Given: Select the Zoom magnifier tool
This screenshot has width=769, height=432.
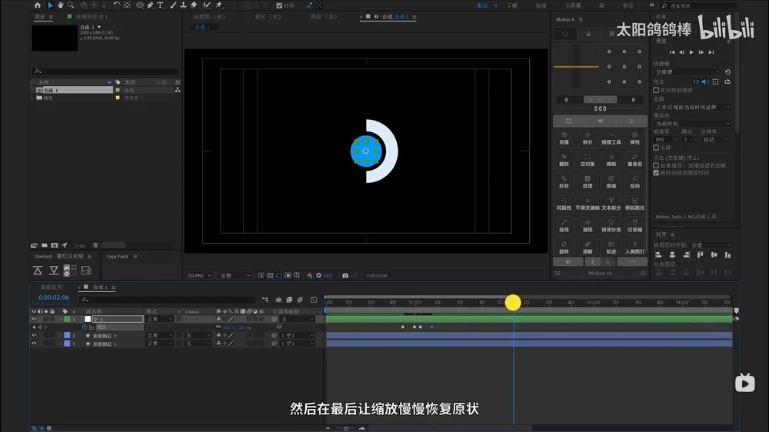Looking at the screenshot, I should [71, 5].
